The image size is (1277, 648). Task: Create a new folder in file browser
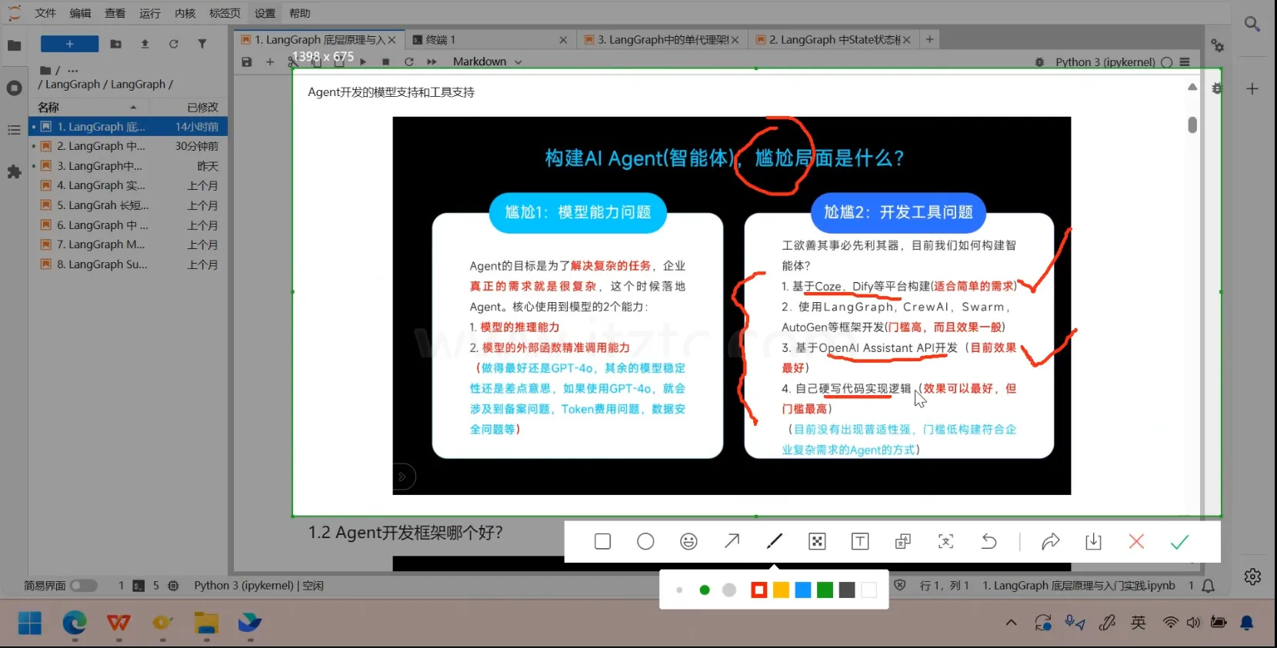[116, 44]
